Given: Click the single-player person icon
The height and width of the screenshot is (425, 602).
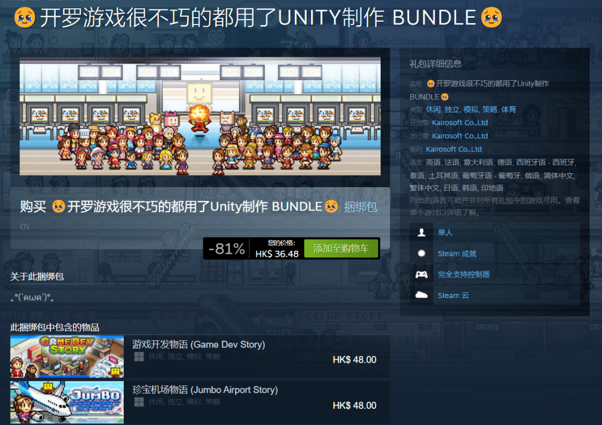Looking at the screenshot, I should pyautogui.click(x=421, y=232).
